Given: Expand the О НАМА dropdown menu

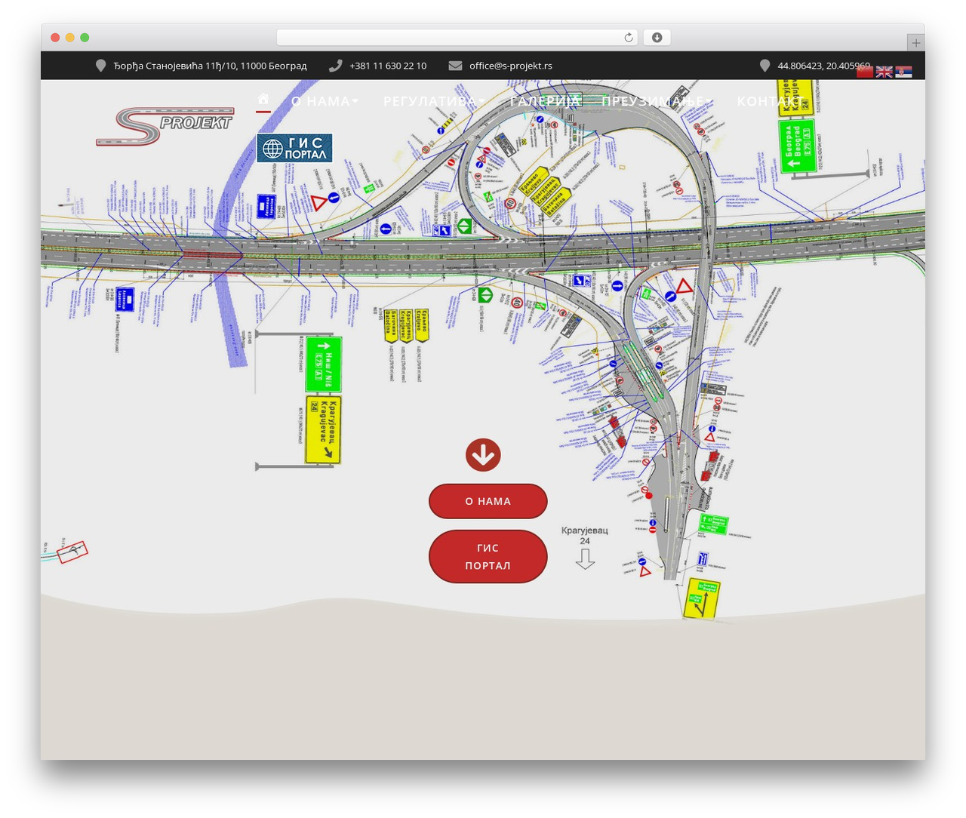Looking at the screenshot, I should click(325, 101).
